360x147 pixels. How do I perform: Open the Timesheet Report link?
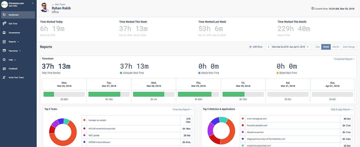344,59
